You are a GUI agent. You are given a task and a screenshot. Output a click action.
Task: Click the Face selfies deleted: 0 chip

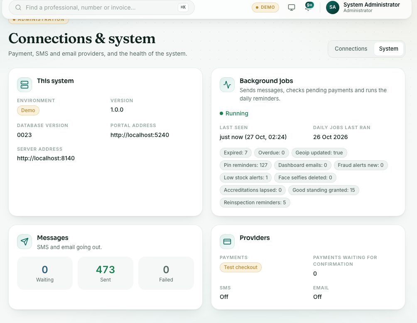click(305, 178)
